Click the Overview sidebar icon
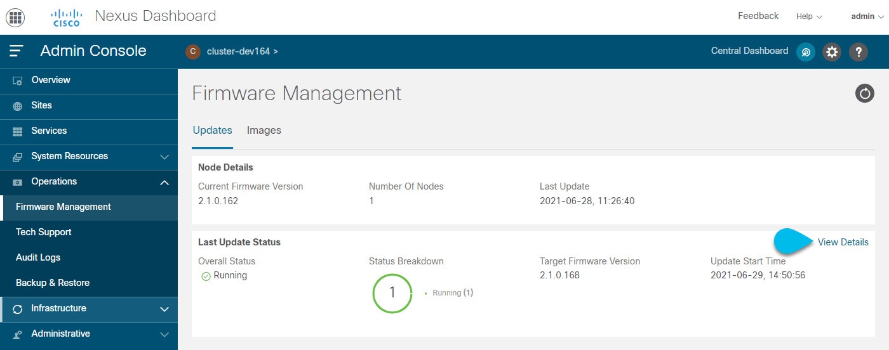 coord(18,81)
